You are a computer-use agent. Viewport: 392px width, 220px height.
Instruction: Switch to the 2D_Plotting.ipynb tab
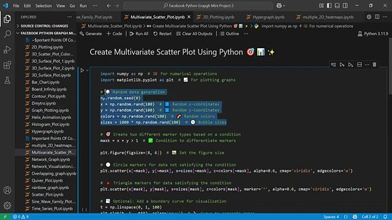[219, 17]
